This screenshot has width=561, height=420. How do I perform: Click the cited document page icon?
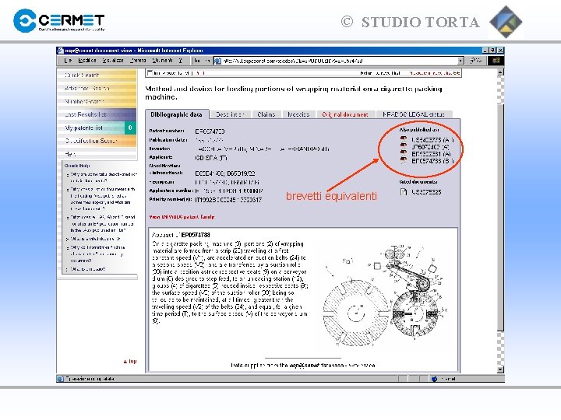click(404, 192)
